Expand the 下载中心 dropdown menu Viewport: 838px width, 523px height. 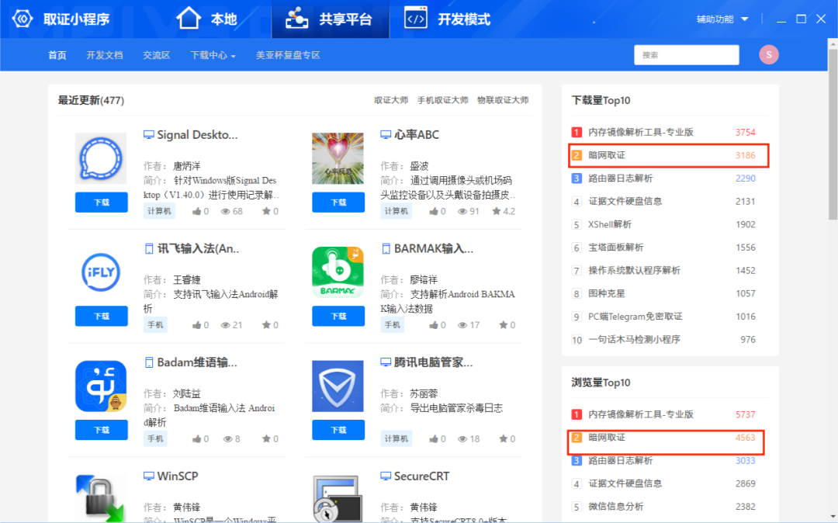point(213,55)
